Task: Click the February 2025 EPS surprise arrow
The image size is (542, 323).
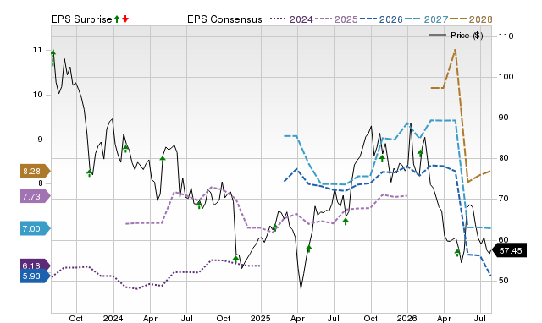Action: point(274,227)
